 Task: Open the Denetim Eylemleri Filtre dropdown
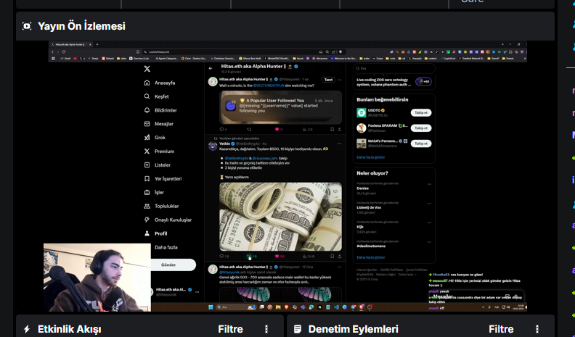(x=501, y=329)
